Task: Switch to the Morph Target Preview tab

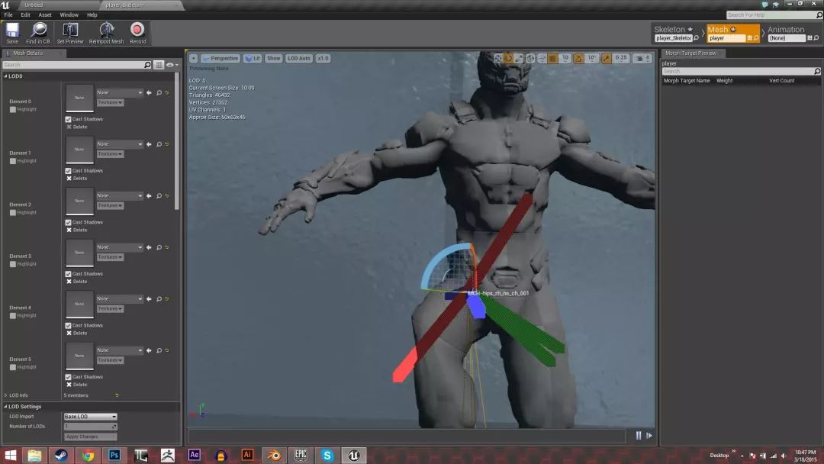Action: click(692, 53)
